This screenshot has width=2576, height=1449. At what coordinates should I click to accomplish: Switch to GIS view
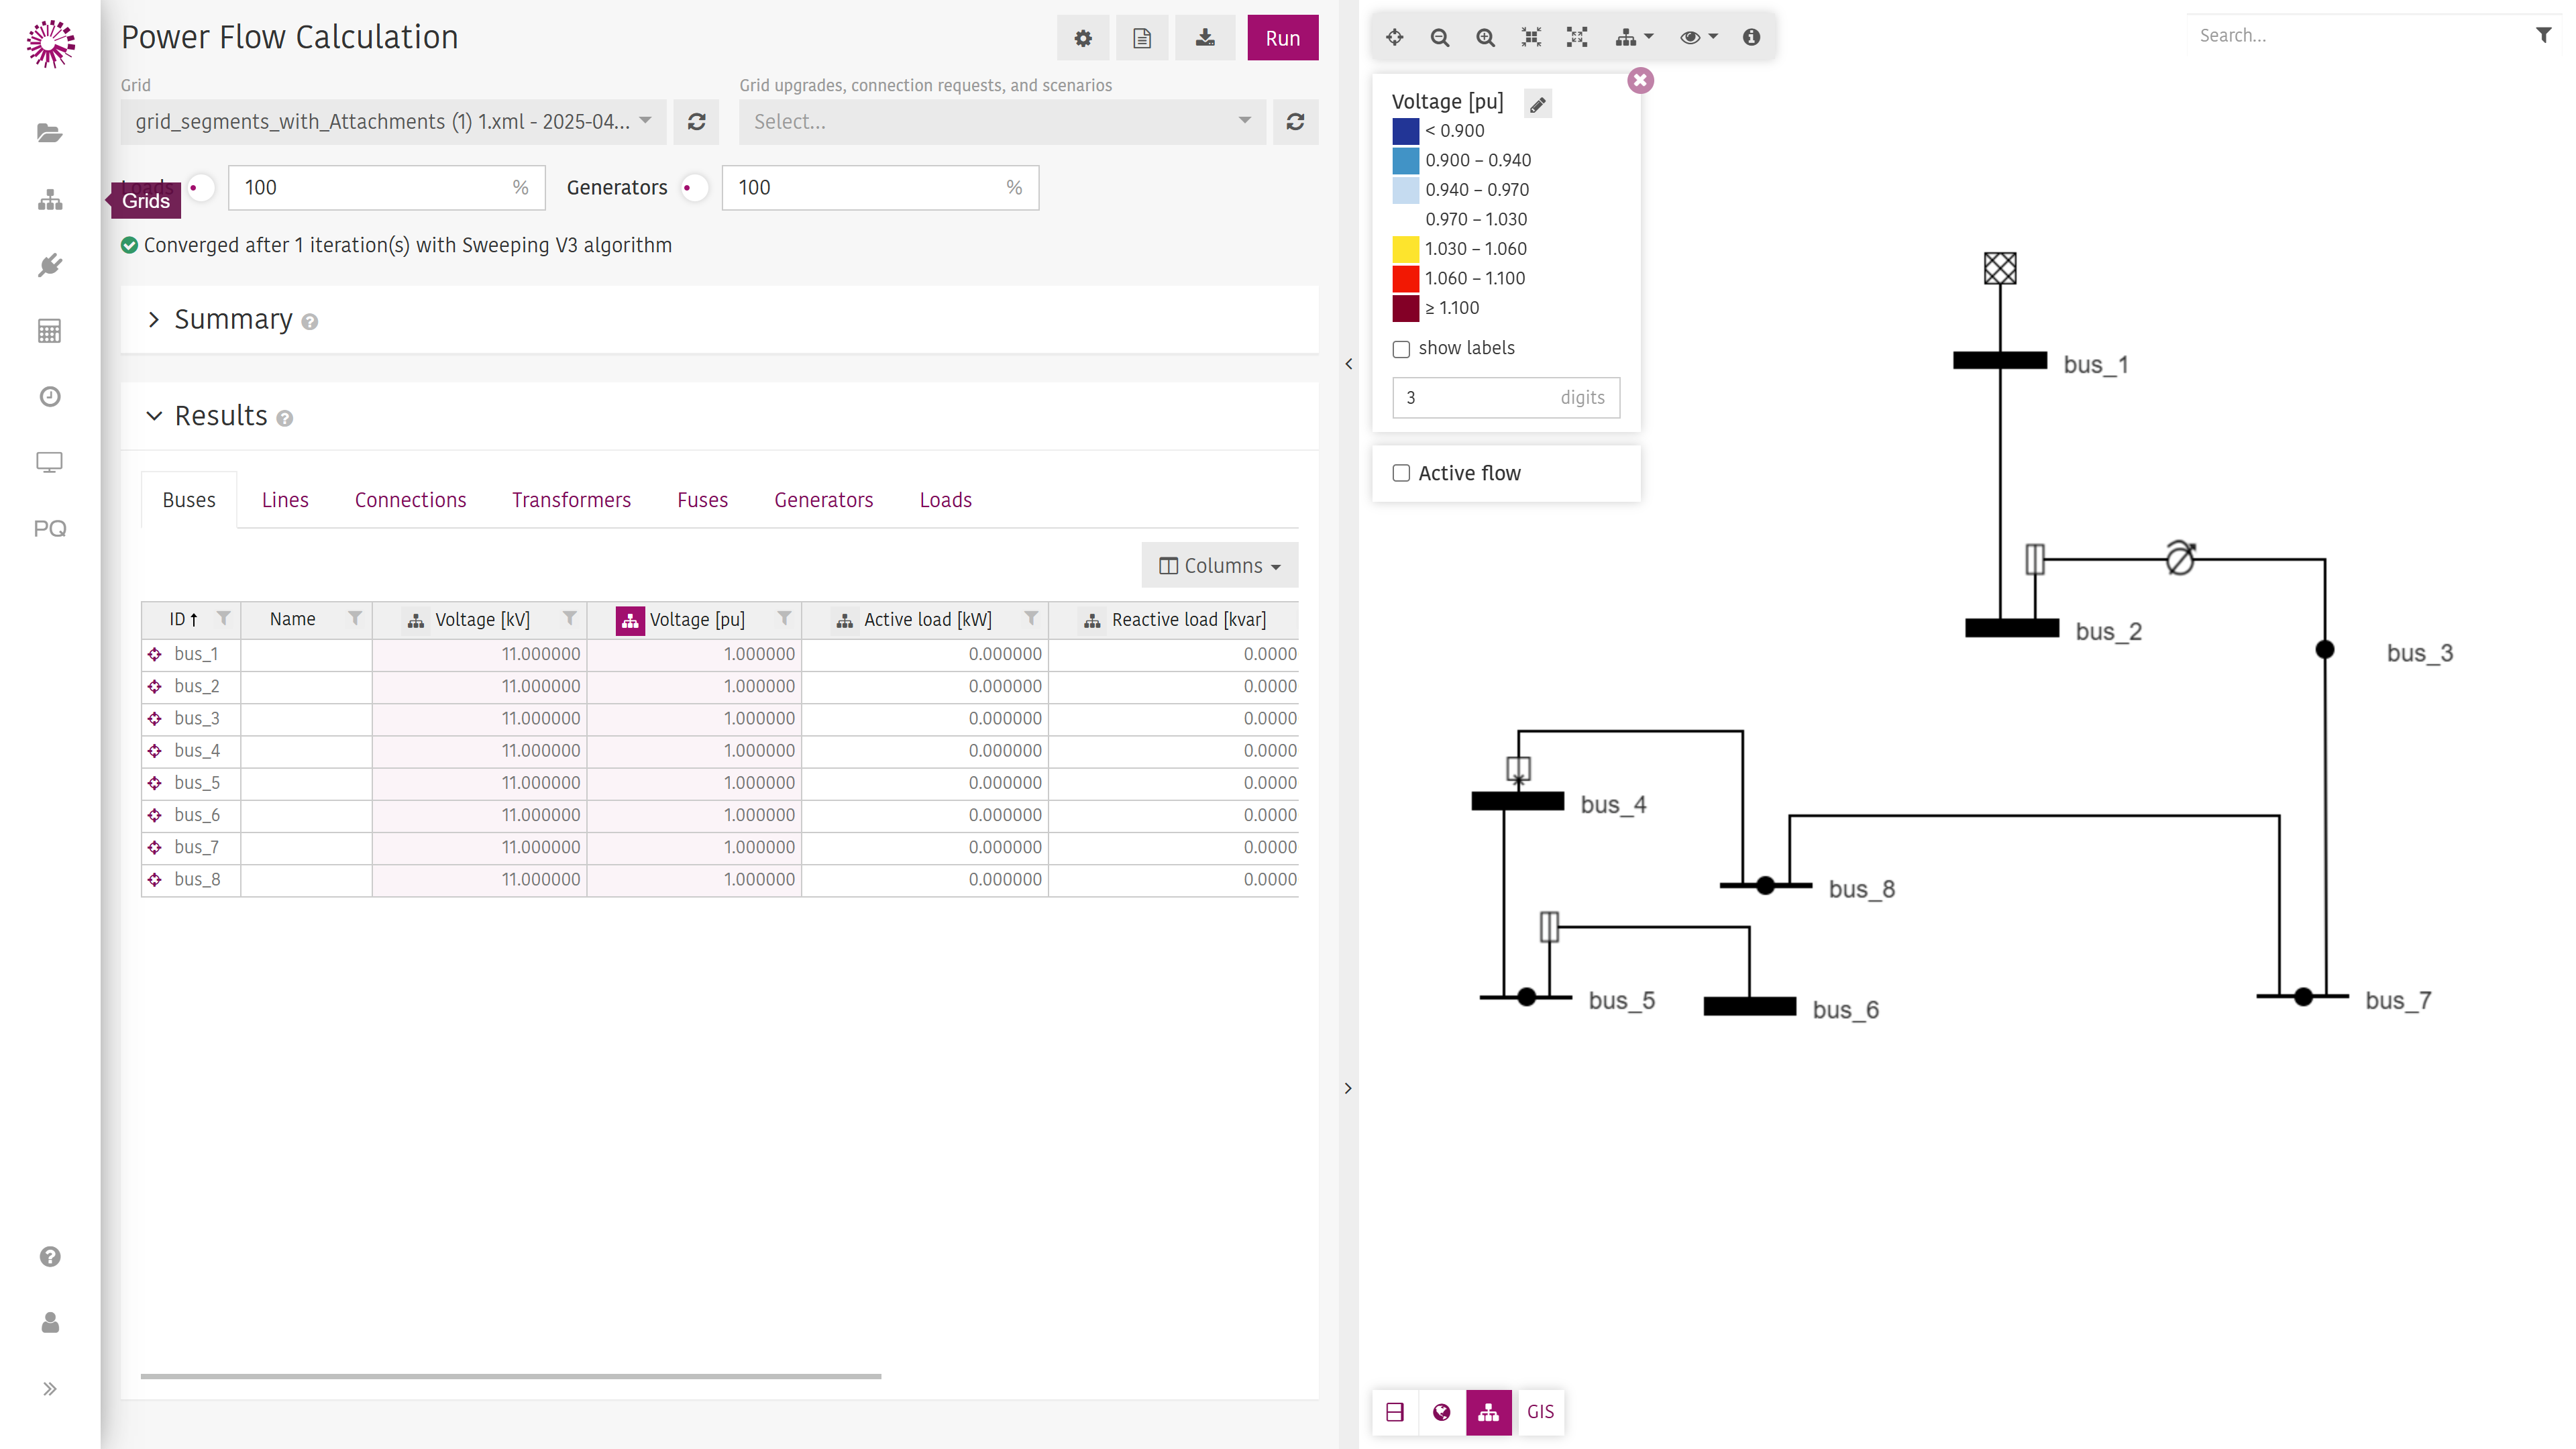pyautogui.click(x=1540, y=1412)
